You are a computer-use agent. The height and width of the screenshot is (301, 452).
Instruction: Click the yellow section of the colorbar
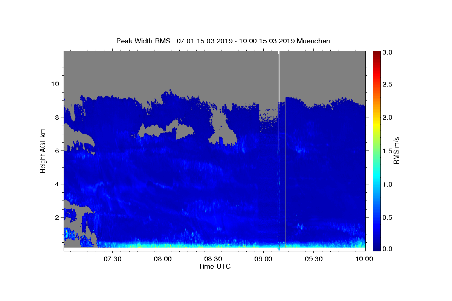377,125
